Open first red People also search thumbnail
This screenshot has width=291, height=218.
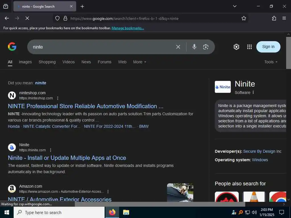coord(226,197)
